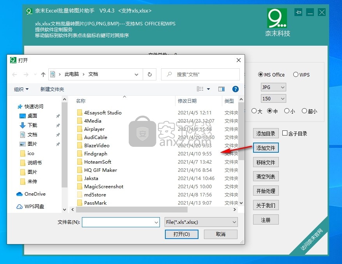
Task: Go back in the Open dialog
Action: click(14, 75)
